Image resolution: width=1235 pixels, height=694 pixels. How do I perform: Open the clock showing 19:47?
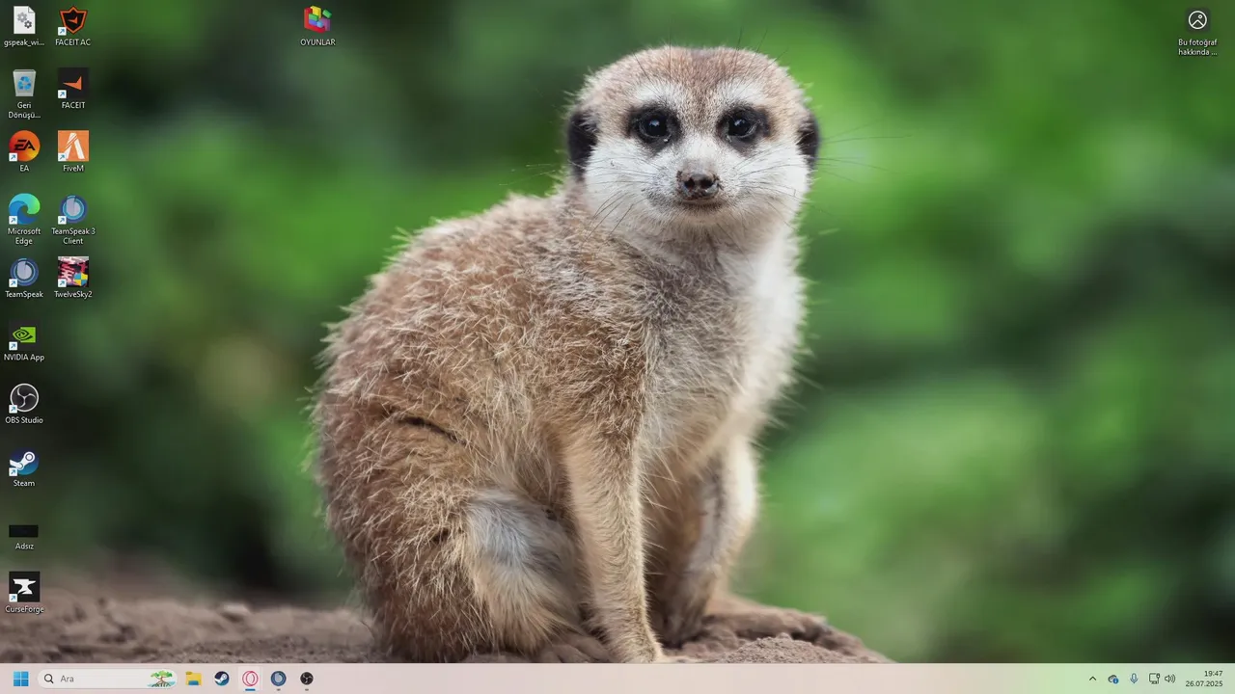pyautogui.click(x=1204, y=679)
